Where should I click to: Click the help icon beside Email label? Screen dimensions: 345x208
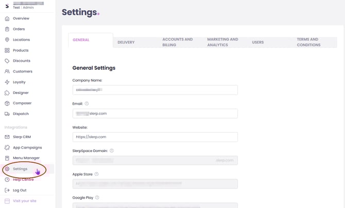[x=87, y=104]
